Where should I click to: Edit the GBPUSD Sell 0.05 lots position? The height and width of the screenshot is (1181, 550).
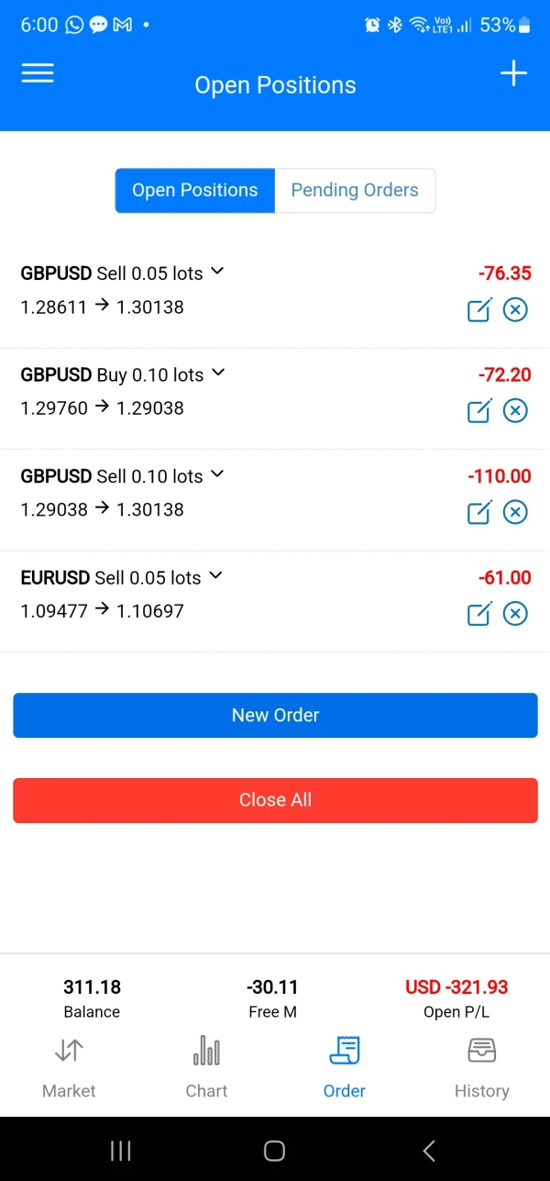pos(479,309)
